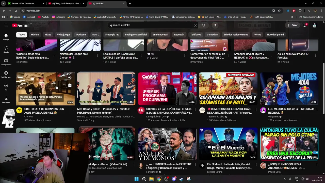
Task: Open options for Neiram del Bloque short
Action: [97, 55]
